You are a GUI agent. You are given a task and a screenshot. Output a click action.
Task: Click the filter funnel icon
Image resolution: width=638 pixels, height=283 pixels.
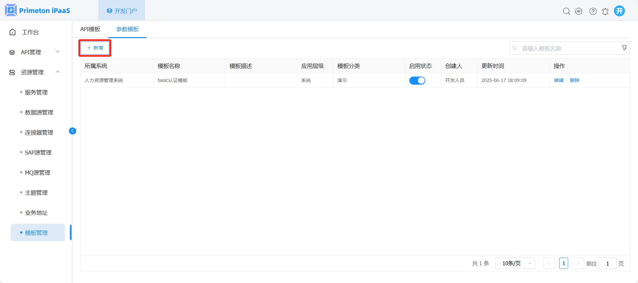tap(624, 48)
